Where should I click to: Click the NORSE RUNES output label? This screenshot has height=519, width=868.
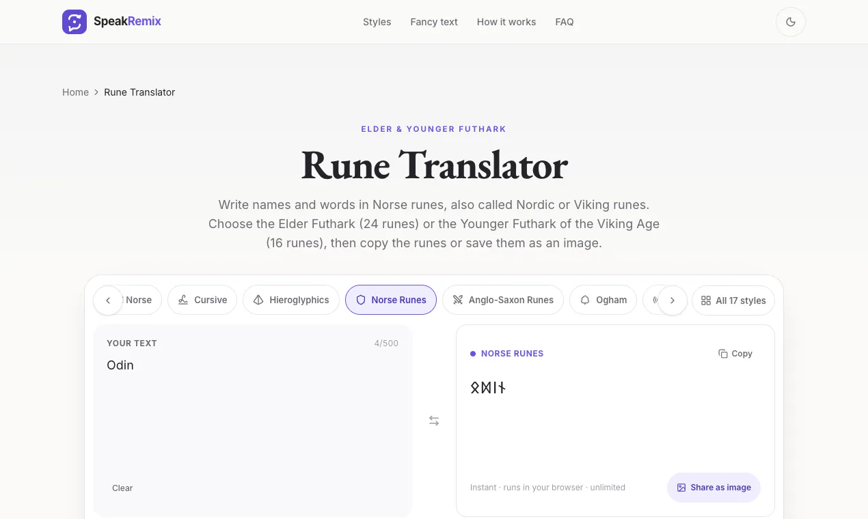(513, 354)
